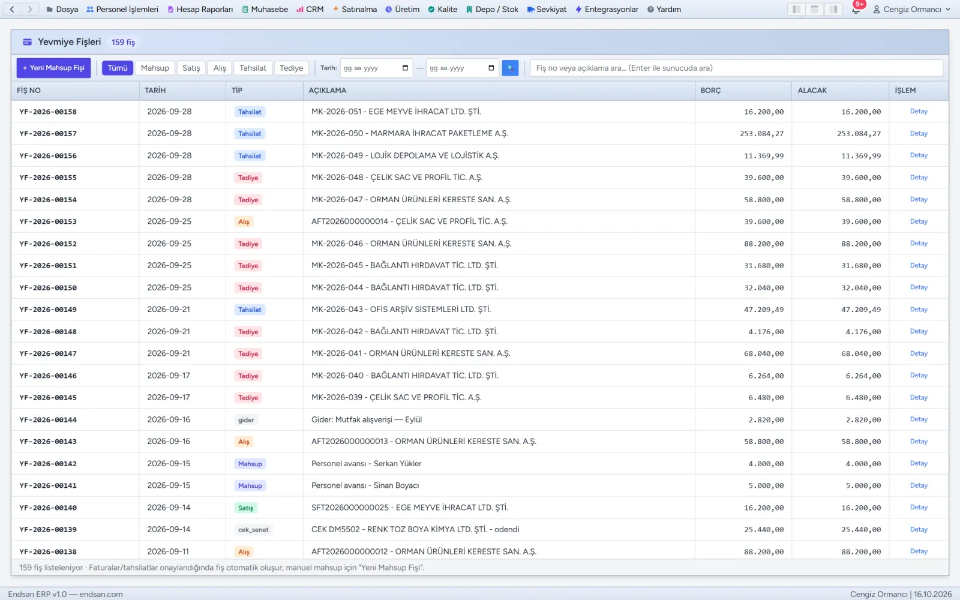Open the Muhasebe menu
The image size is (960, 600).
coord(265,9)
